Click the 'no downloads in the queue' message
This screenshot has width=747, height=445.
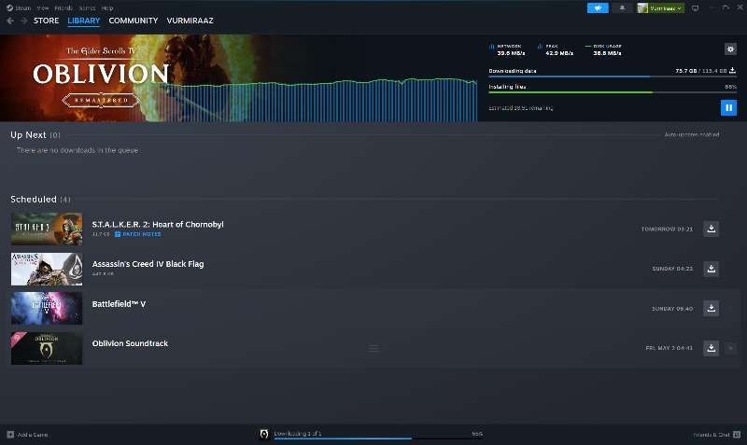tap(78, 150)
